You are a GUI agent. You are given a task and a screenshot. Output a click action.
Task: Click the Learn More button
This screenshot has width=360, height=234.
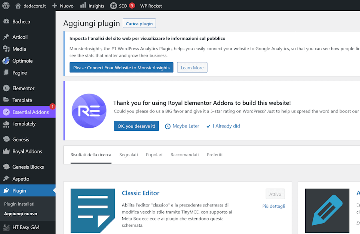click(x=192, y=67)
